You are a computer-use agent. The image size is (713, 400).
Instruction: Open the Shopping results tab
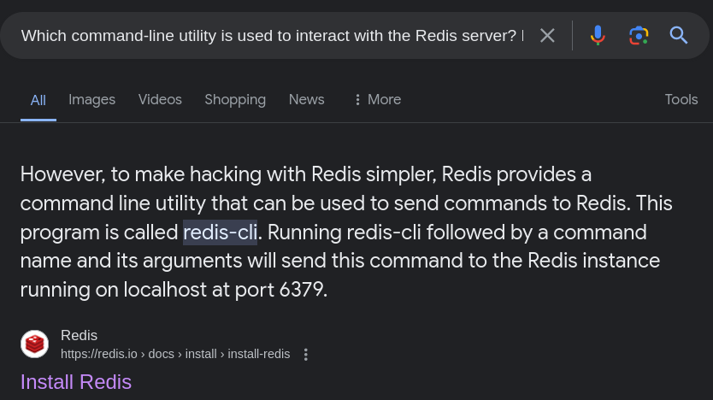[x=235, y=99]
